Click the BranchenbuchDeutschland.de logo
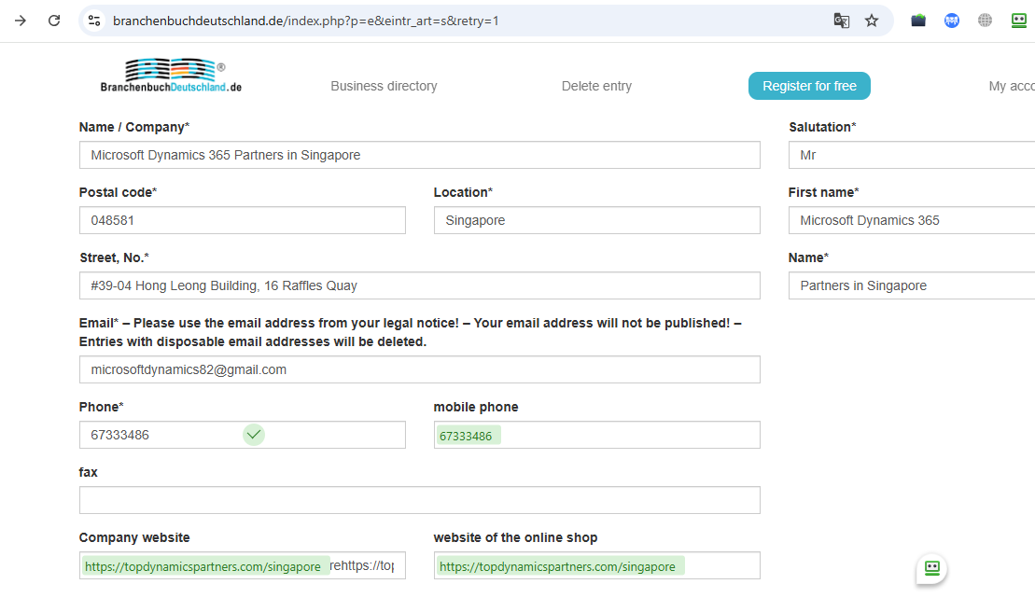Image resolution: width=1035 pixels, height=598 pixels. pos(172,76)
